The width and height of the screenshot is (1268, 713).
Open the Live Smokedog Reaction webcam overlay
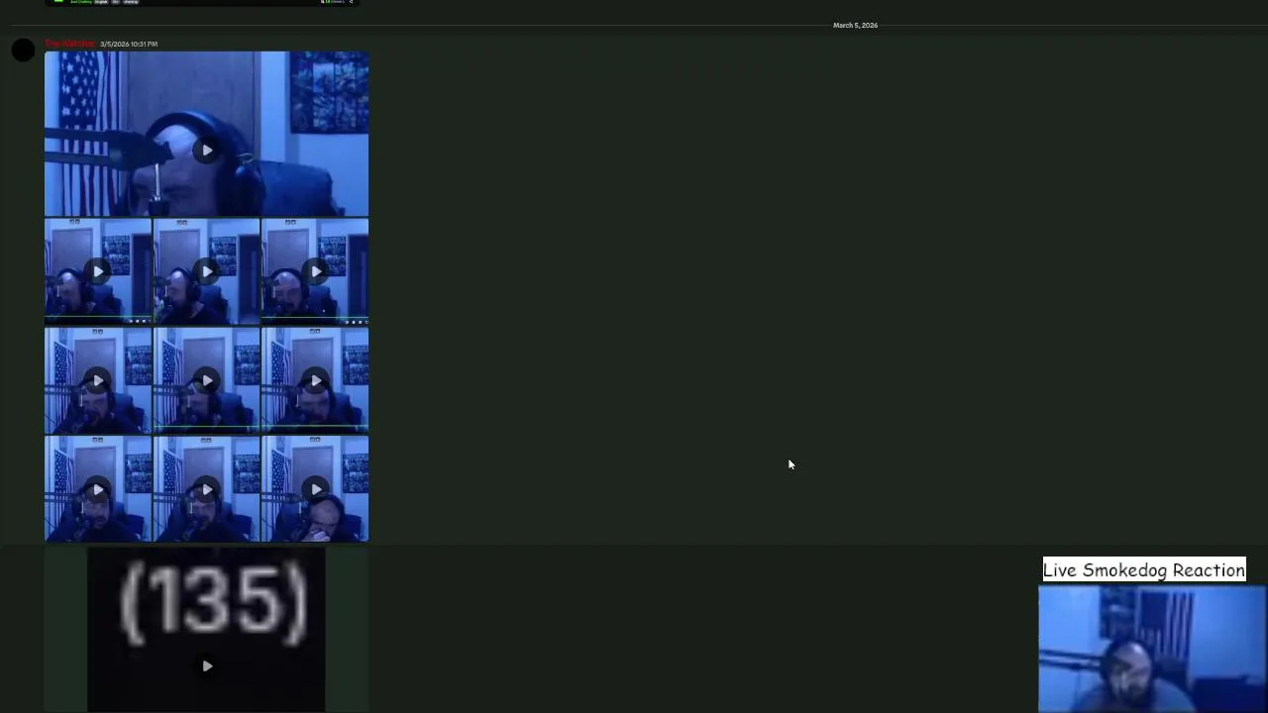point(1152,649)
